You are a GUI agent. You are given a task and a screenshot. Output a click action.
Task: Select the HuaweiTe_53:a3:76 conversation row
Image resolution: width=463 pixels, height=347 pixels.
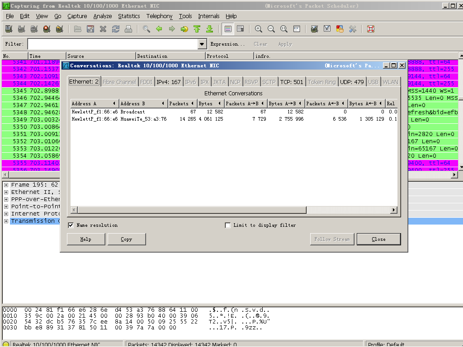(x=234, y=119)
